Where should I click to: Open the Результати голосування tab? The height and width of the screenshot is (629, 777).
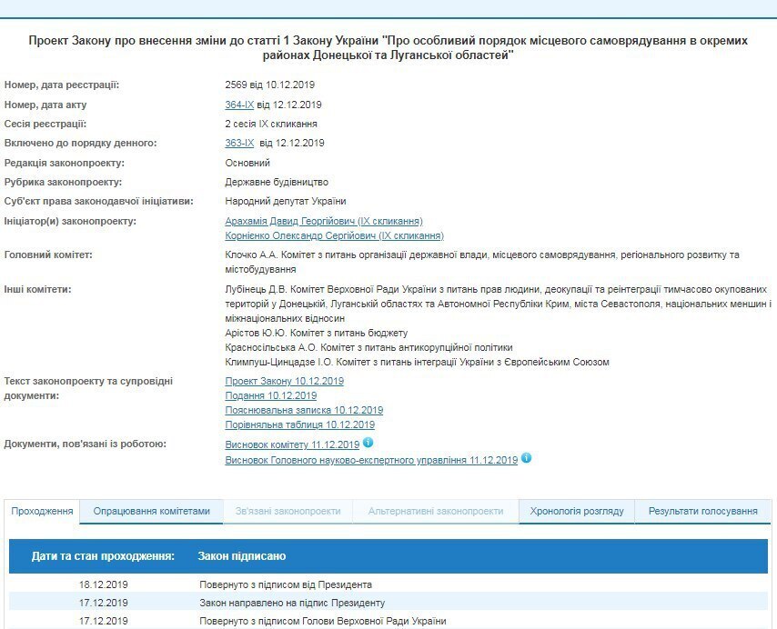(x=702, y=511)
